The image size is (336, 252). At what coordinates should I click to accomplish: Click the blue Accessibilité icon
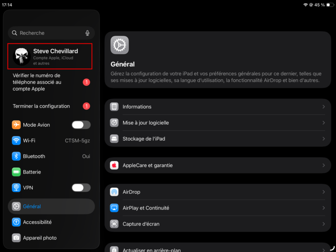16,222
